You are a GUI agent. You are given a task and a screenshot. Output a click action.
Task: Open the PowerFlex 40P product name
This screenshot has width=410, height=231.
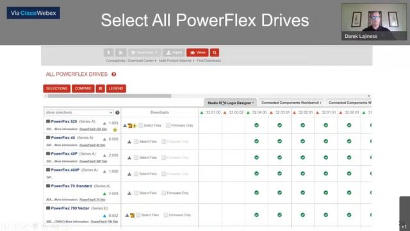(64, 154)
